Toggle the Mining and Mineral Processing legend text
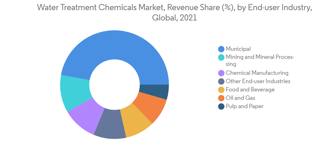 [x=260, y=60]
